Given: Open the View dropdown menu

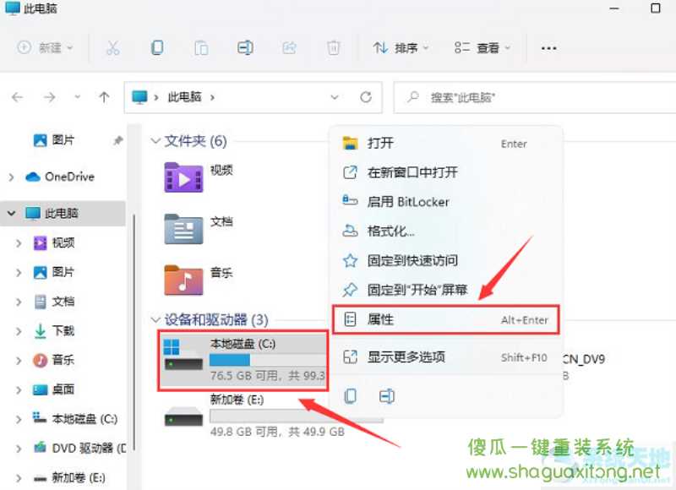Looking at the screenshot, I should 482,48.
